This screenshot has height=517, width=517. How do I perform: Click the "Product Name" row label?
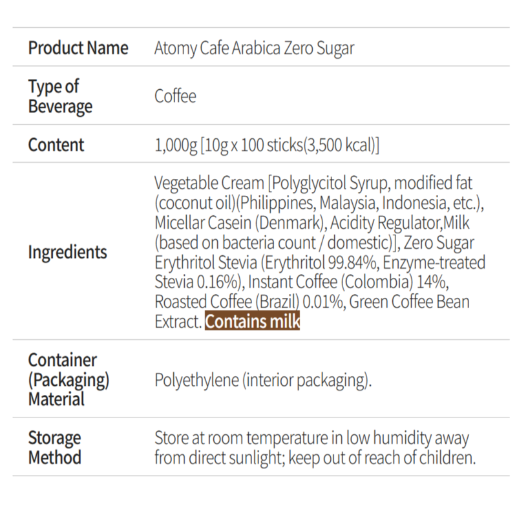[x=78, y=48]
